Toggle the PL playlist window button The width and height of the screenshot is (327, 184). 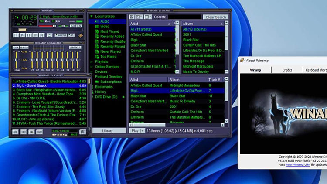pos(79,26)
